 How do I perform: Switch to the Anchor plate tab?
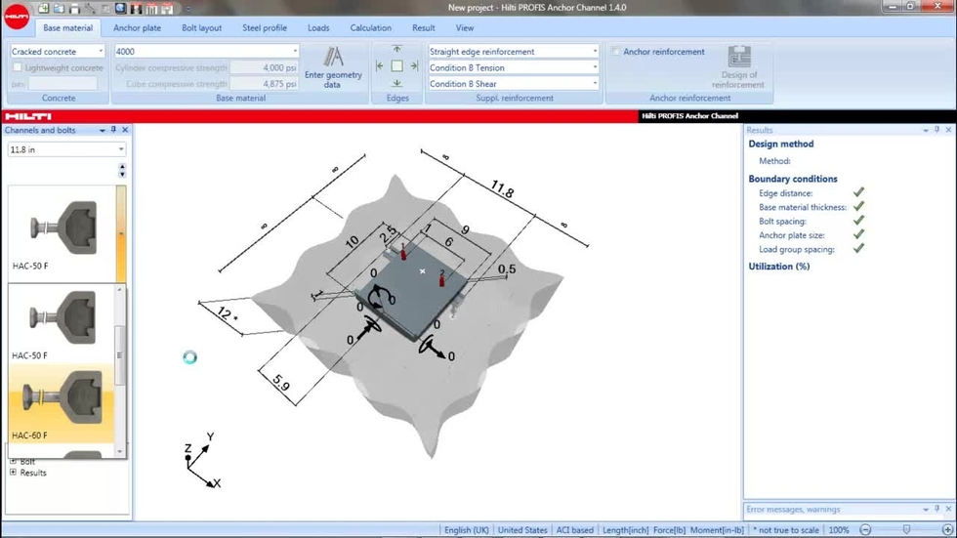coord(138,28)
